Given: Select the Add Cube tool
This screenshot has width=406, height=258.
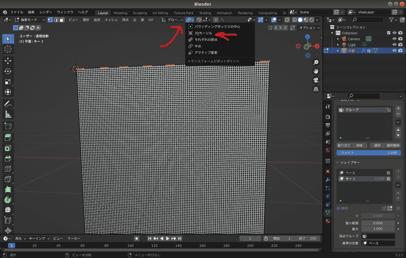Looking at the screenshot, I should point(8,126).
